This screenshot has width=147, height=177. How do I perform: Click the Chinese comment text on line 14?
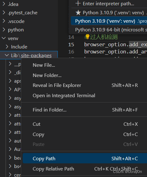104,37
